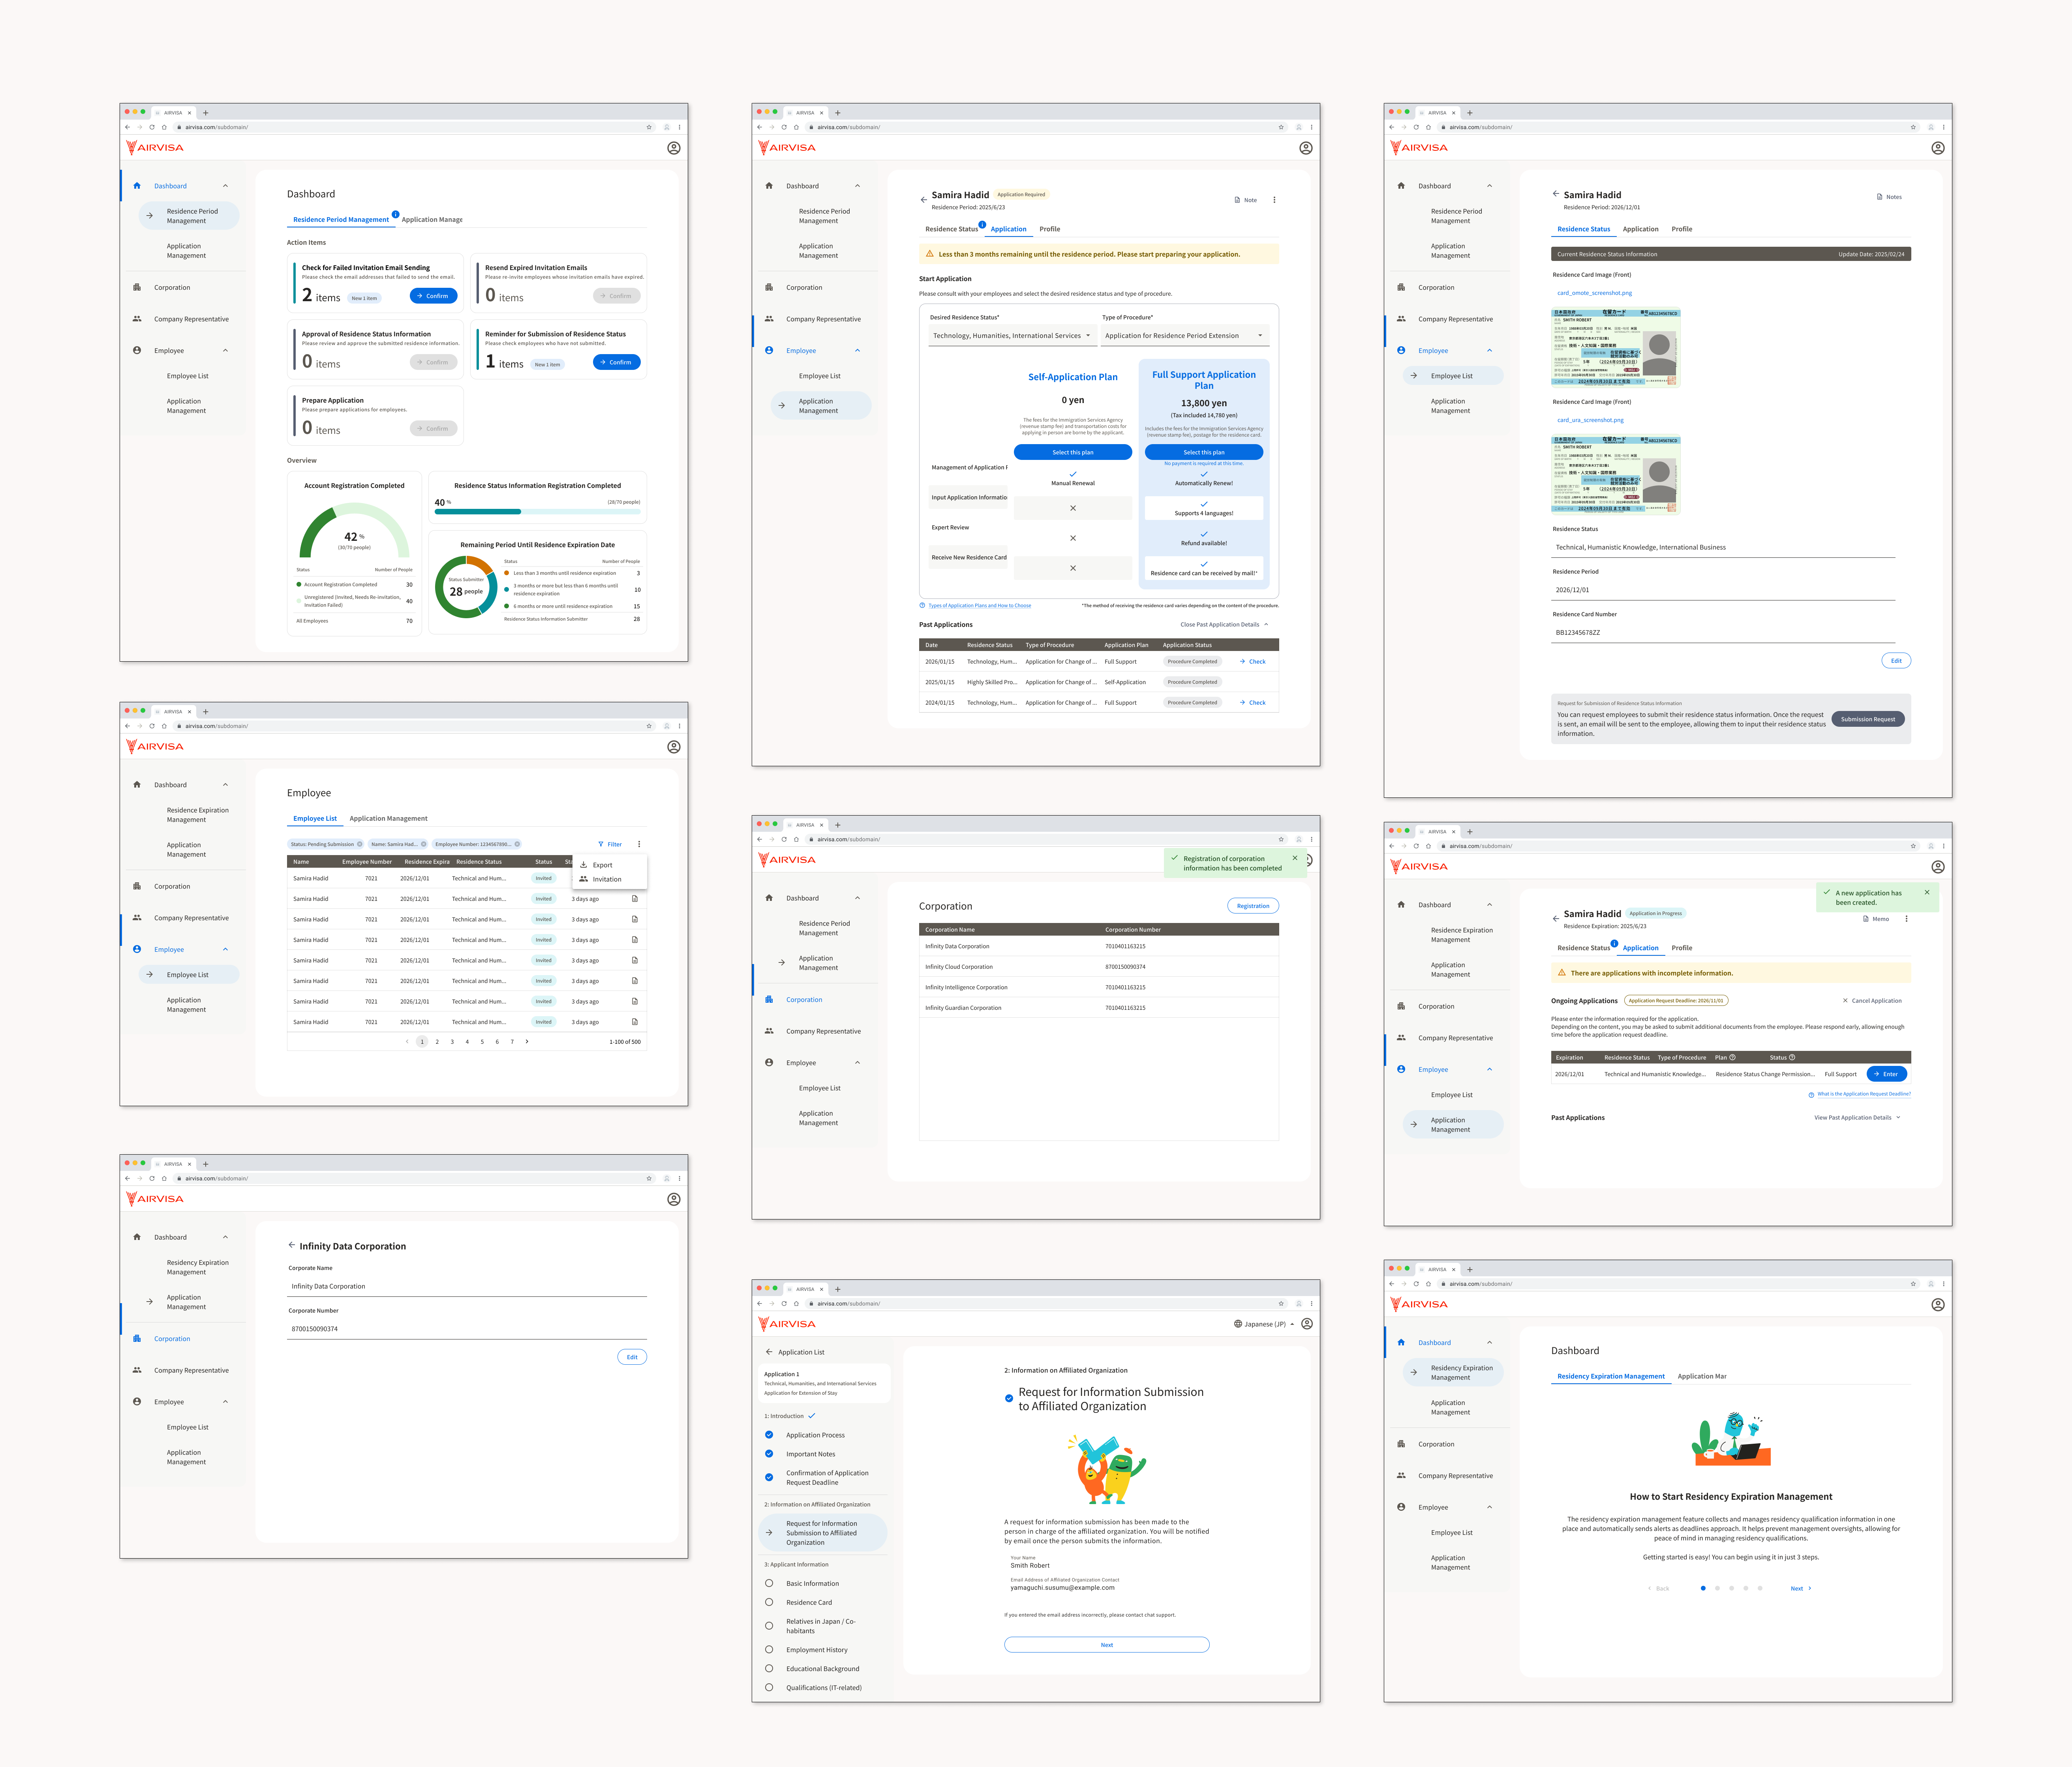Click the Filter icon above employee table
The image size is (2072, 1767).
click(x=601, y=844)
